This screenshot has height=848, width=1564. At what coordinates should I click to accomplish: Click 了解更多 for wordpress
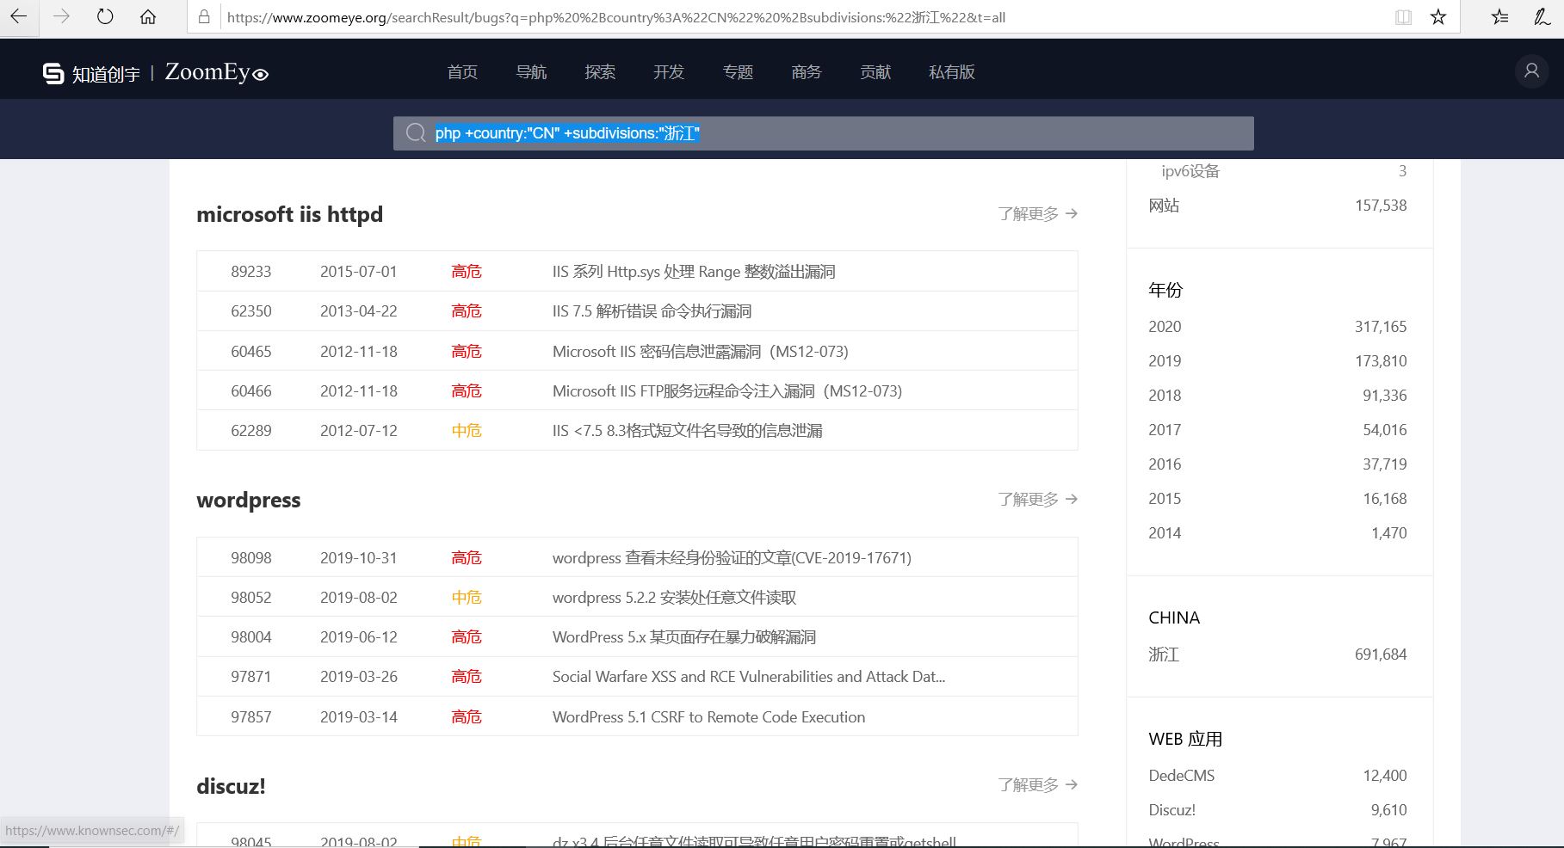(x=1037, y=499)
